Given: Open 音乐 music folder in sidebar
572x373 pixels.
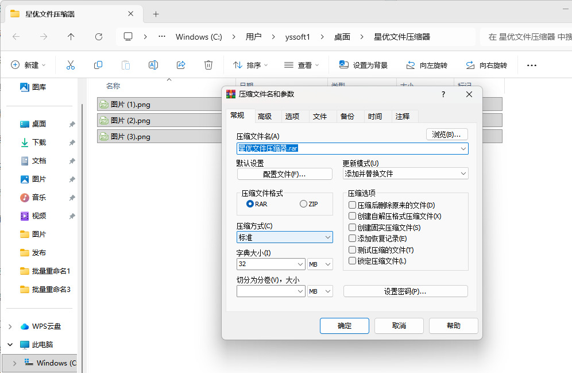Looking at the screenshot, I should click(33, 198).
